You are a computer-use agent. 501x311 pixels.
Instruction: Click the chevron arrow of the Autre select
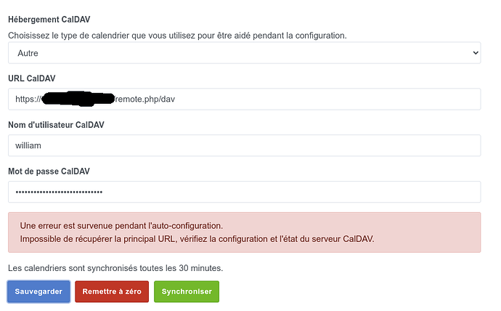click(476, 53)
